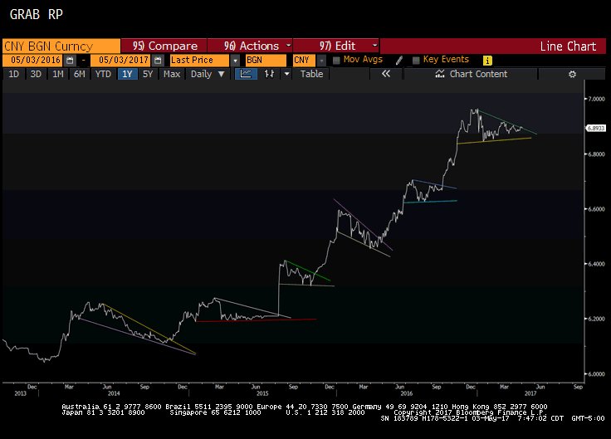Click the Chart Content icon
Viewport: 611px width, 439px height.
(440, 74)
